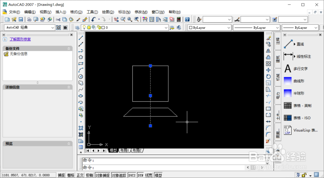The width and height of the screenshot is (324, 178).
Task: Open the Help question mark icon
Action: click(187, 19)
